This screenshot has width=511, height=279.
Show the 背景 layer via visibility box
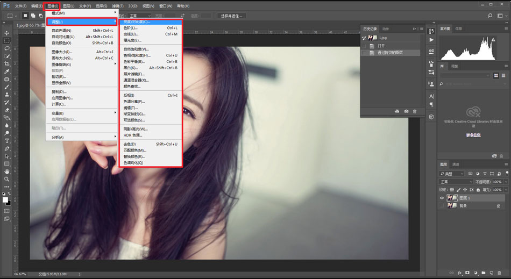coord(442,205)
